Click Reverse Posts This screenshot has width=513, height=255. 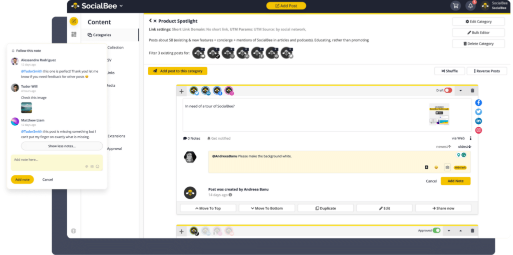[487, 71]
